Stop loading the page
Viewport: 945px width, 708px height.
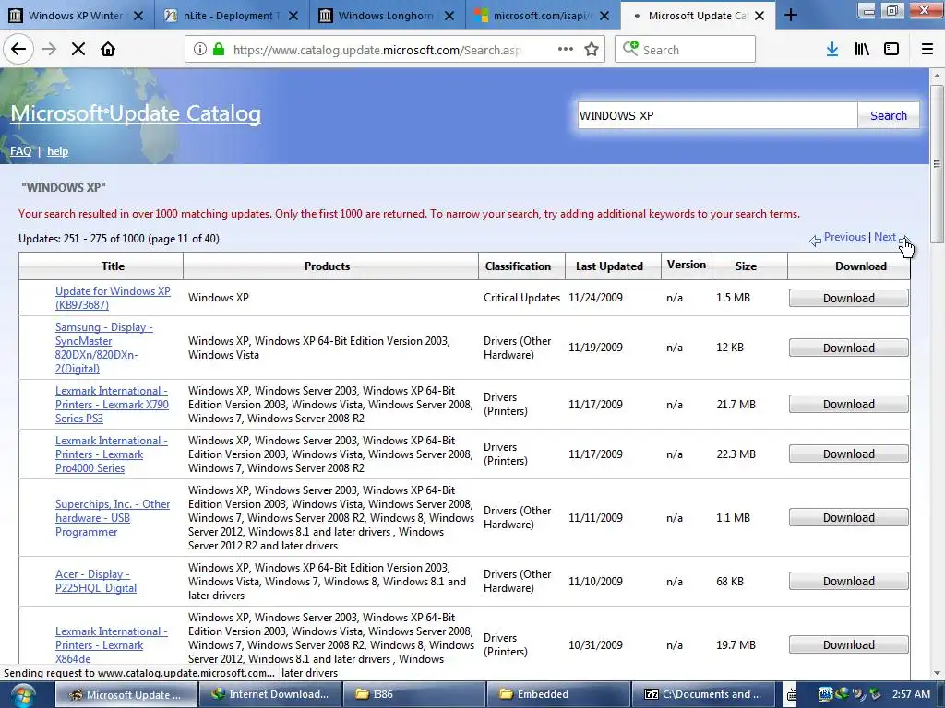coord(78,50)
